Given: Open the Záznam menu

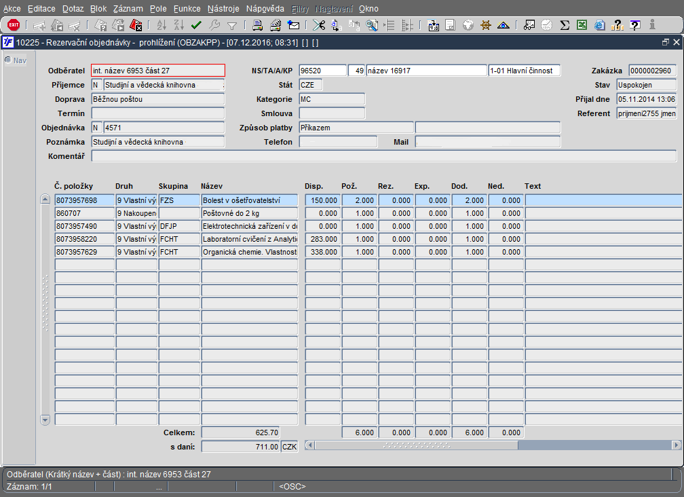Looking at the screenshot, I should pos(128,9).
